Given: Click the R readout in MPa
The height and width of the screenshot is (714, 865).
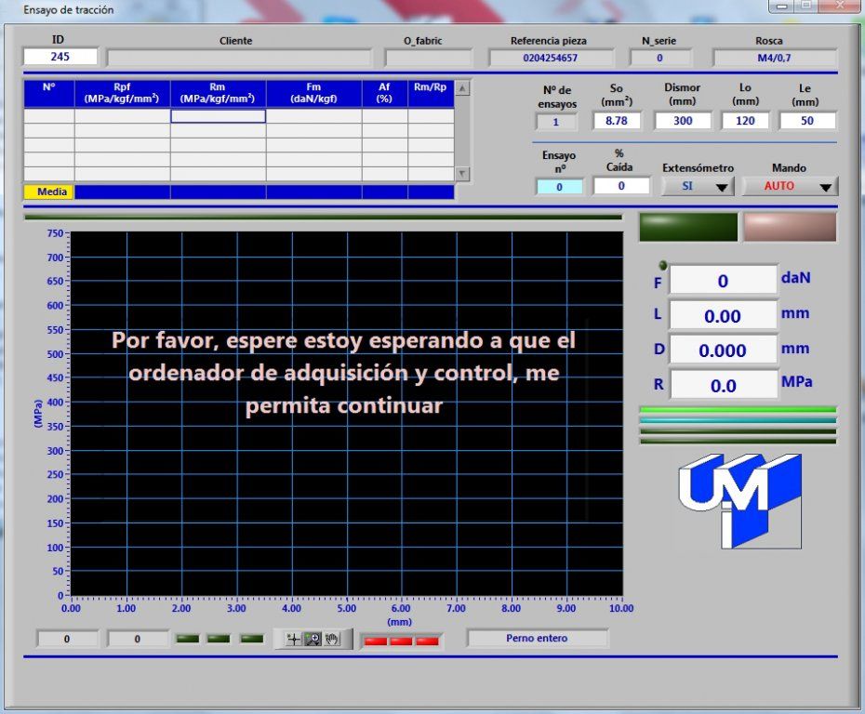Looking at the screenshot, I should (x=723, y=386).
